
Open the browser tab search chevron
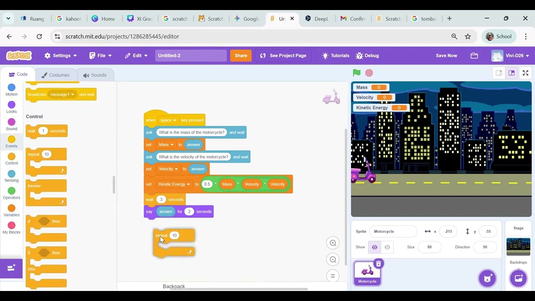8,18
